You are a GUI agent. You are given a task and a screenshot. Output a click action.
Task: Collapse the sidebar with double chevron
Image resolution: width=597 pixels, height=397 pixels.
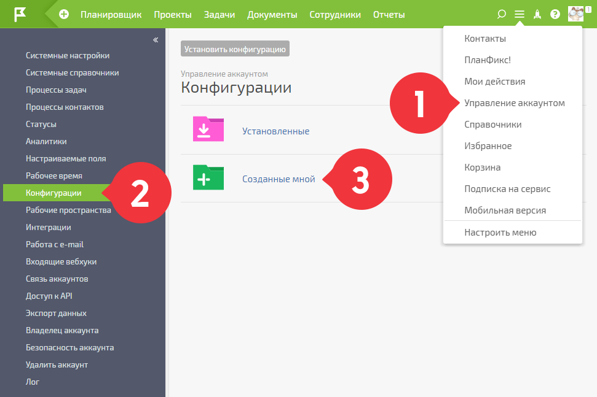(x=156, y=40)
